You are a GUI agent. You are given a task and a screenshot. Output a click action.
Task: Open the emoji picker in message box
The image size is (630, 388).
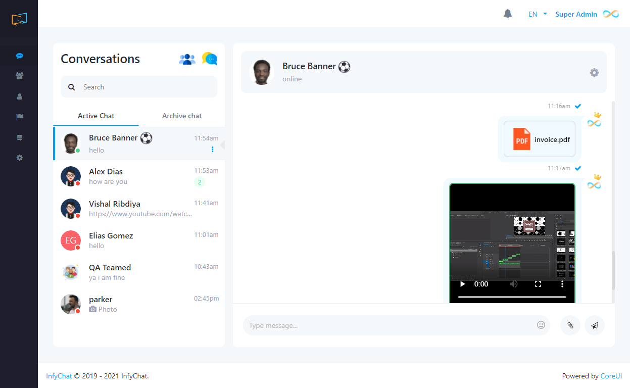541,325
